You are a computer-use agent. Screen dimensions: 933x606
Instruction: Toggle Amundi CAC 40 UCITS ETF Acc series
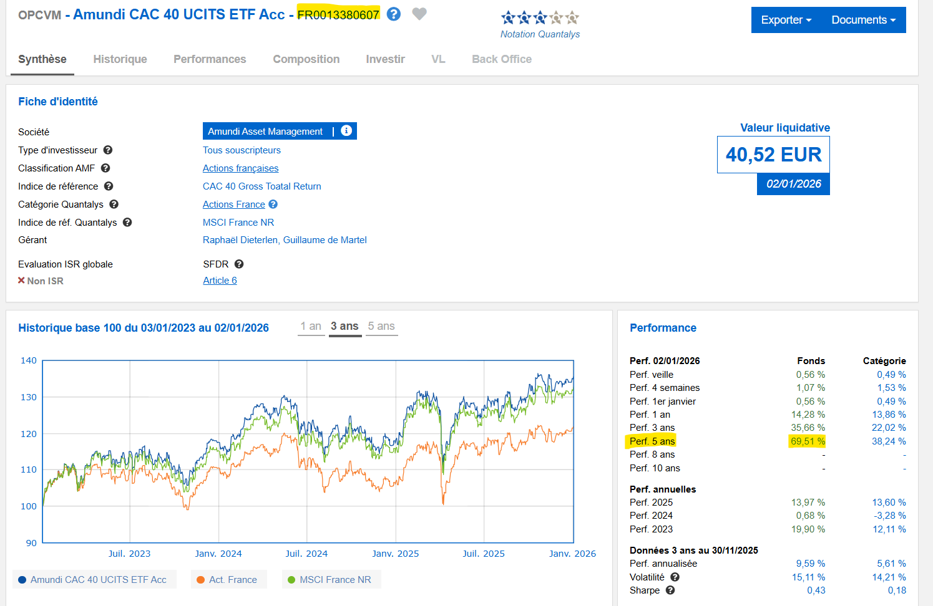click(94, 580)
